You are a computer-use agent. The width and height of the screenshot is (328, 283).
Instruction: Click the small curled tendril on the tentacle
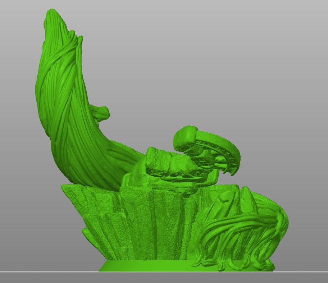(x=100, y=112)
